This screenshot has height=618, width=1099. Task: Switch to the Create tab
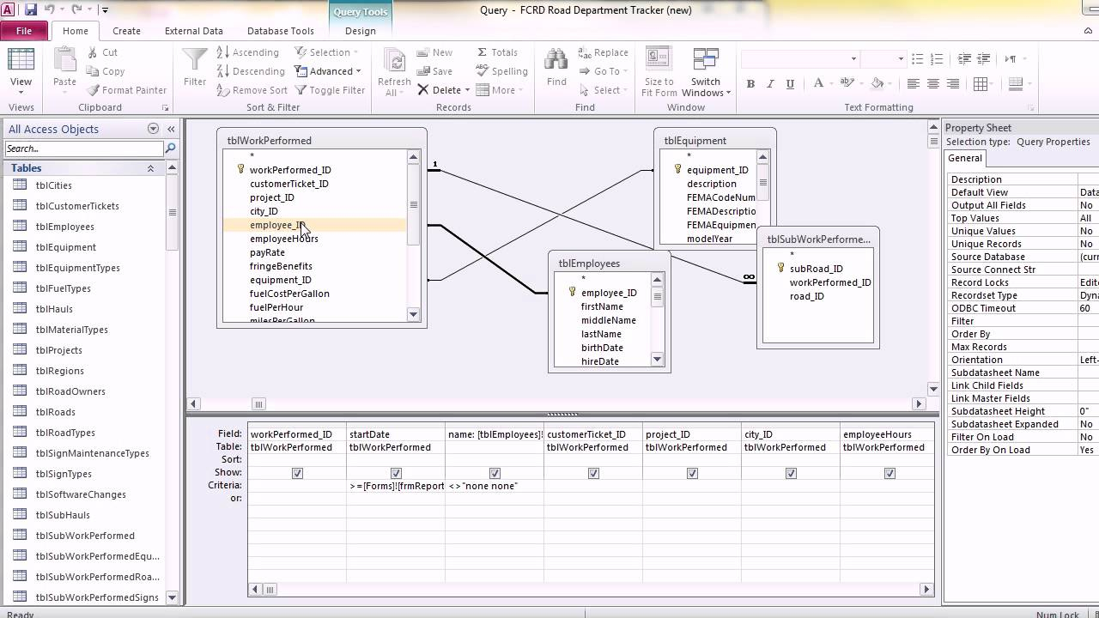126,31
